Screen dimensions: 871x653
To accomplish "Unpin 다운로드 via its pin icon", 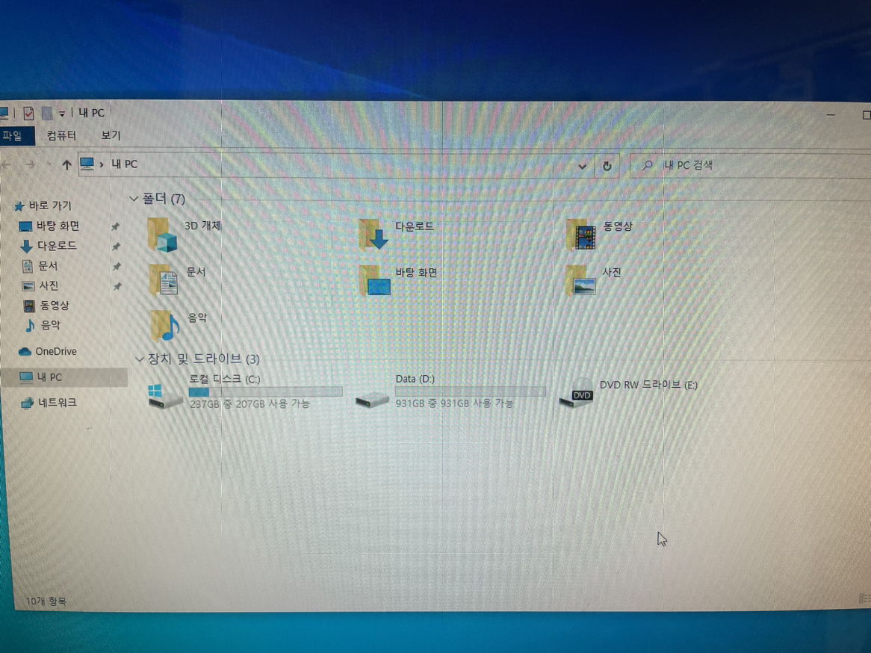I will 116,247.
